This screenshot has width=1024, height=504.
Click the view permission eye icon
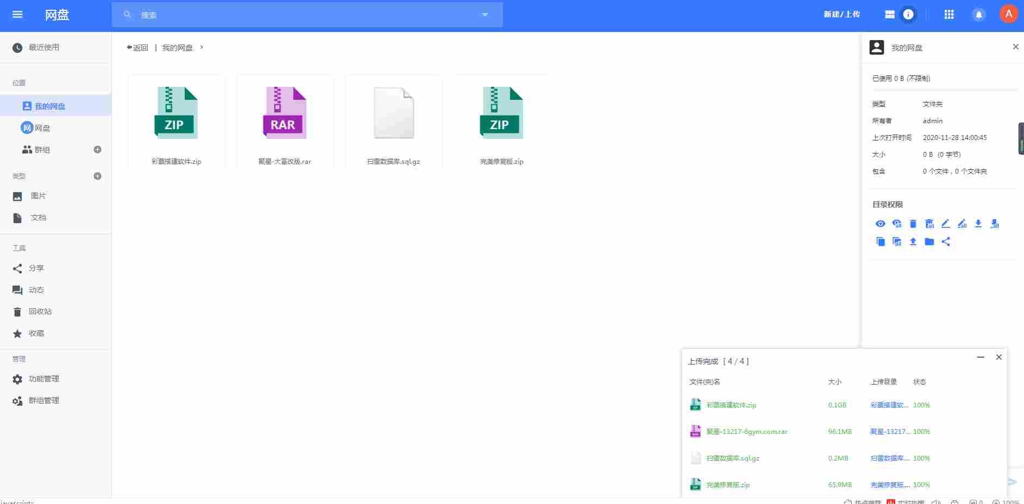click(x=881, y=224)
